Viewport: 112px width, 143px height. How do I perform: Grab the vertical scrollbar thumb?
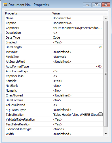click(x=106, y=74)
